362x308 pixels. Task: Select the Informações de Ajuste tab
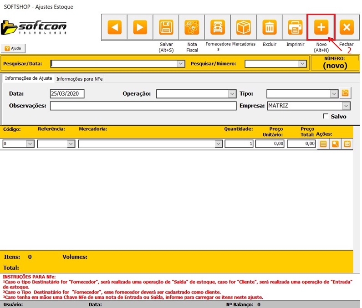tap(28, 78)
